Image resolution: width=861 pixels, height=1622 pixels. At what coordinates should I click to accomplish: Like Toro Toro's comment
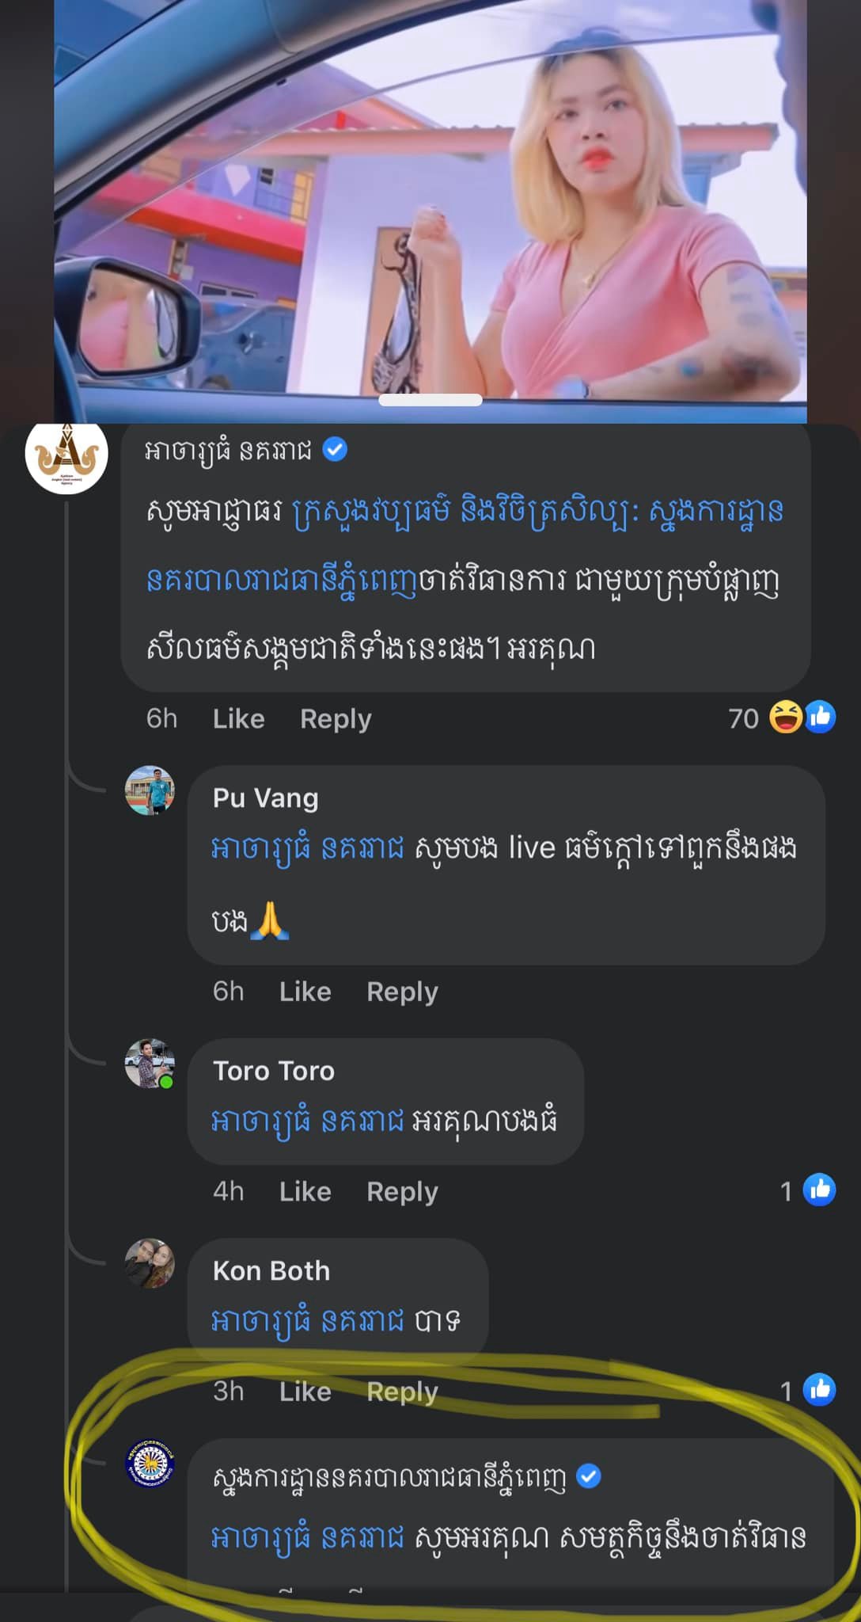coord(305,1191)
